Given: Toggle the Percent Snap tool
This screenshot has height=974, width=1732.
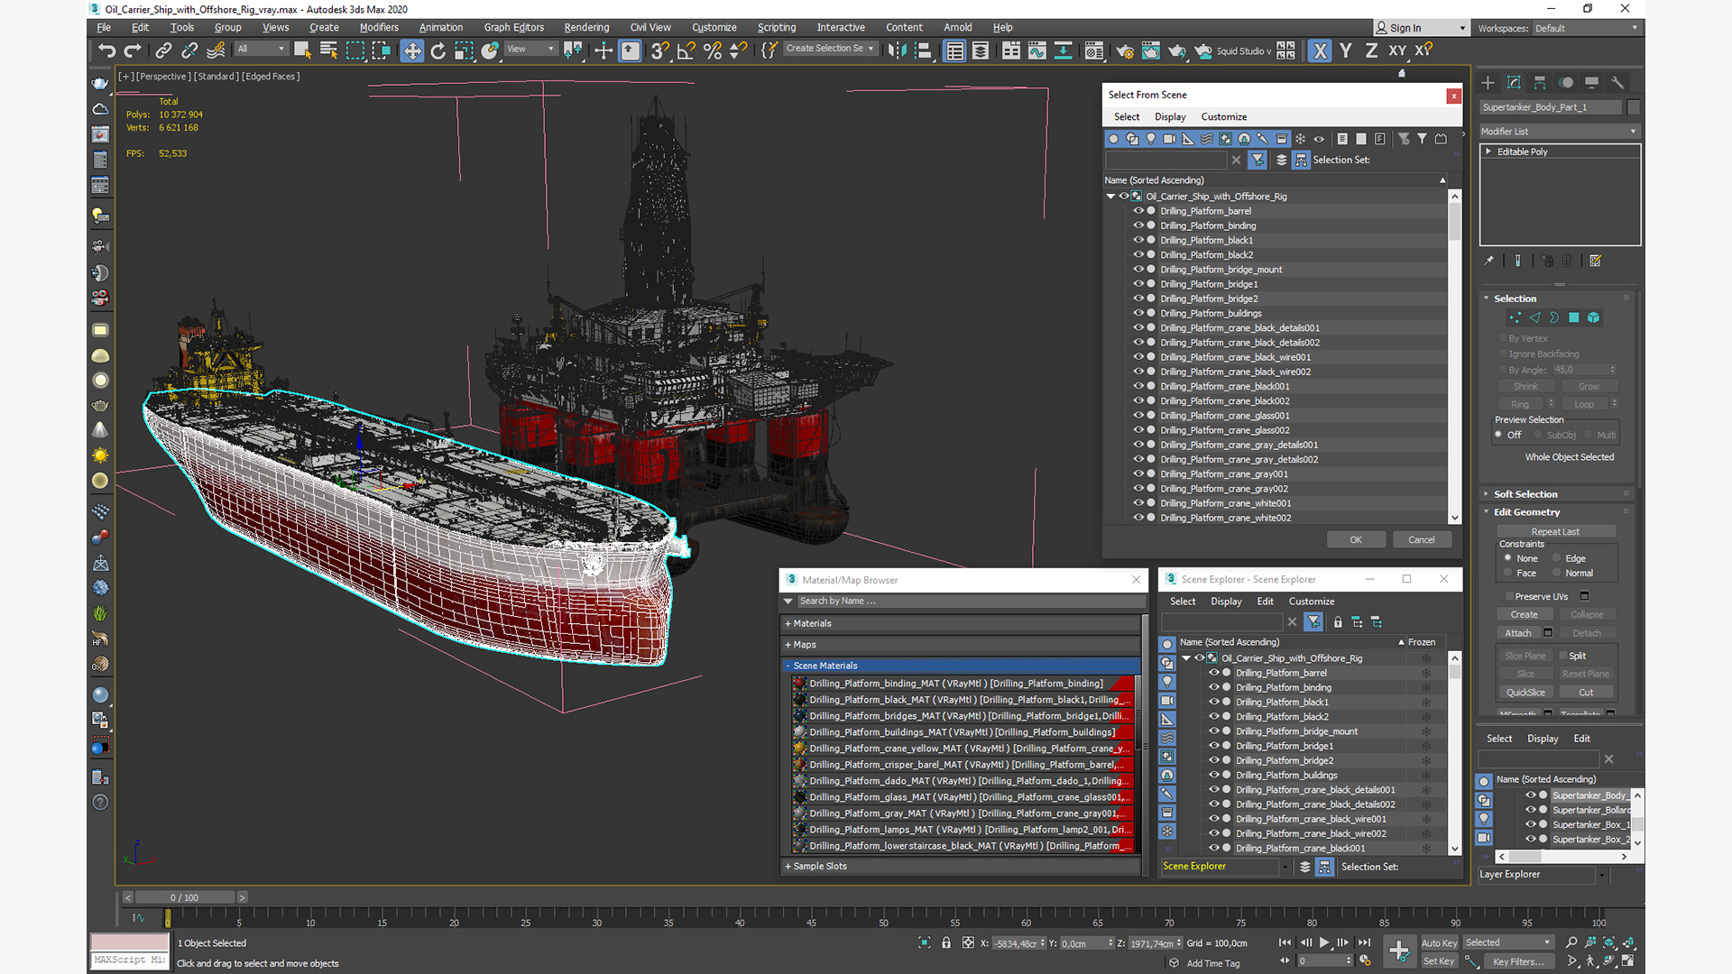Looking at the screenshot, I should (713, 51).
